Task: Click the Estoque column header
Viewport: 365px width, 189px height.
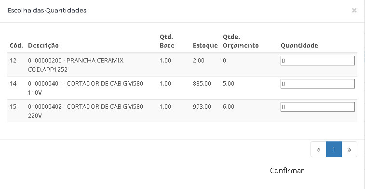Action: click(205, 46)
